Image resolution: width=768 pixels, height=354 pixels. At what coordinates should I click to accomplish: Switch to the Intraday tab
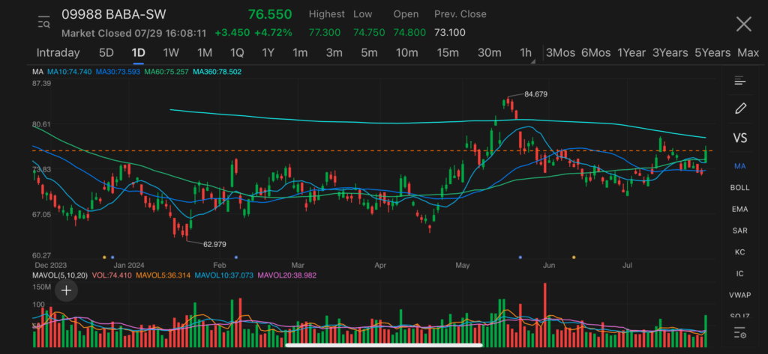click(58, 53)
